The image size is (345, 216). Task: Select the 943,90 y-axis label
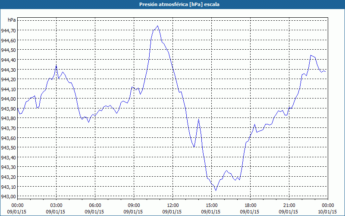click(8, 109)
